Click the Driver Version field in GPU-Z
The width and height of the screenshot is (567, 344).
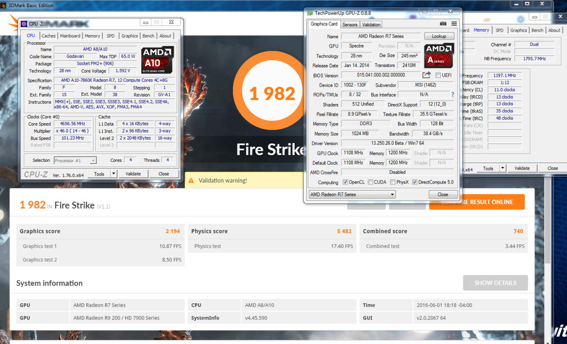click(x=397, y=143)
